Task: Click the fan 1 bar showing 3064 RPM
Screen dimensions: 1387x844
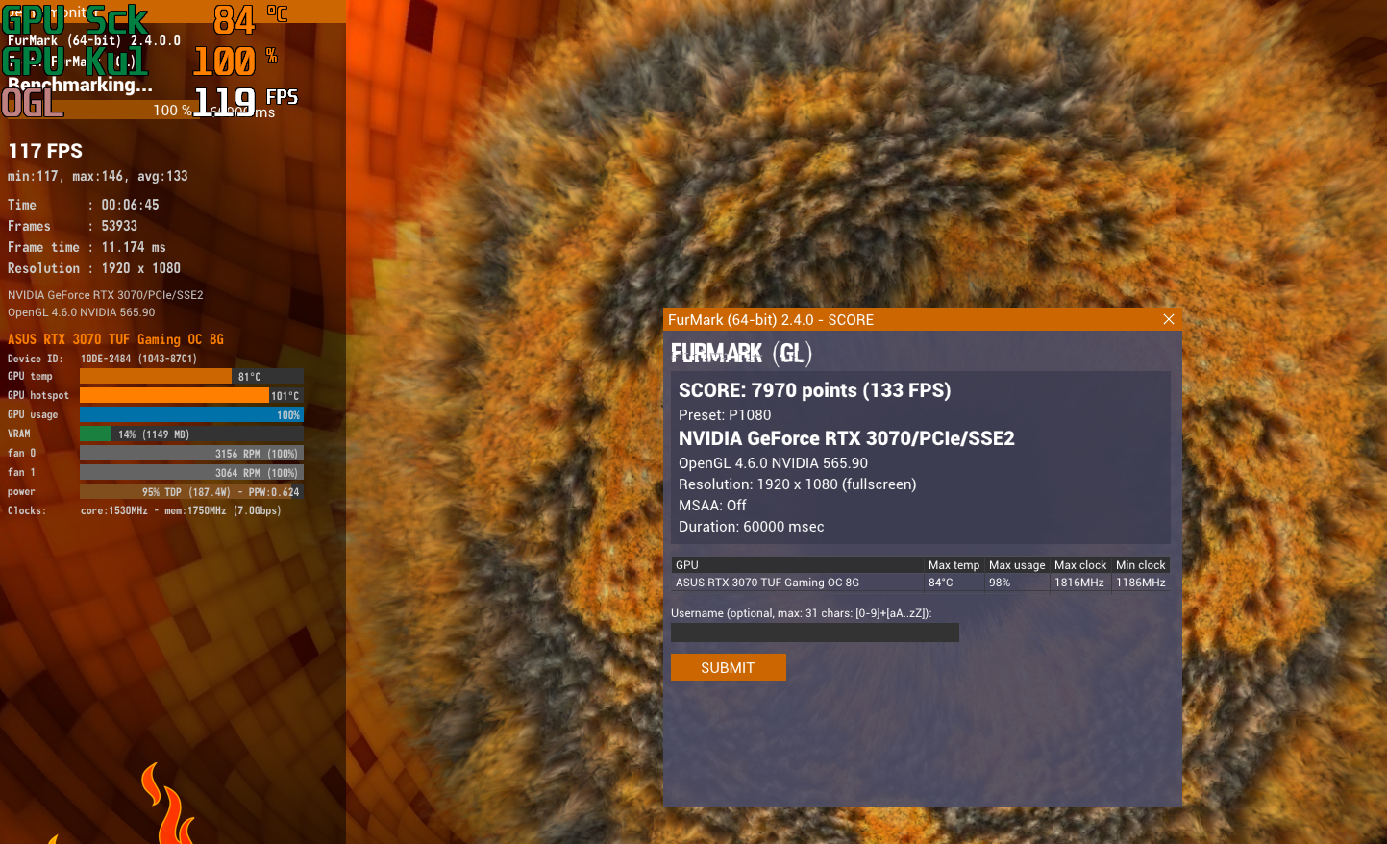Action: coord(191,473)
